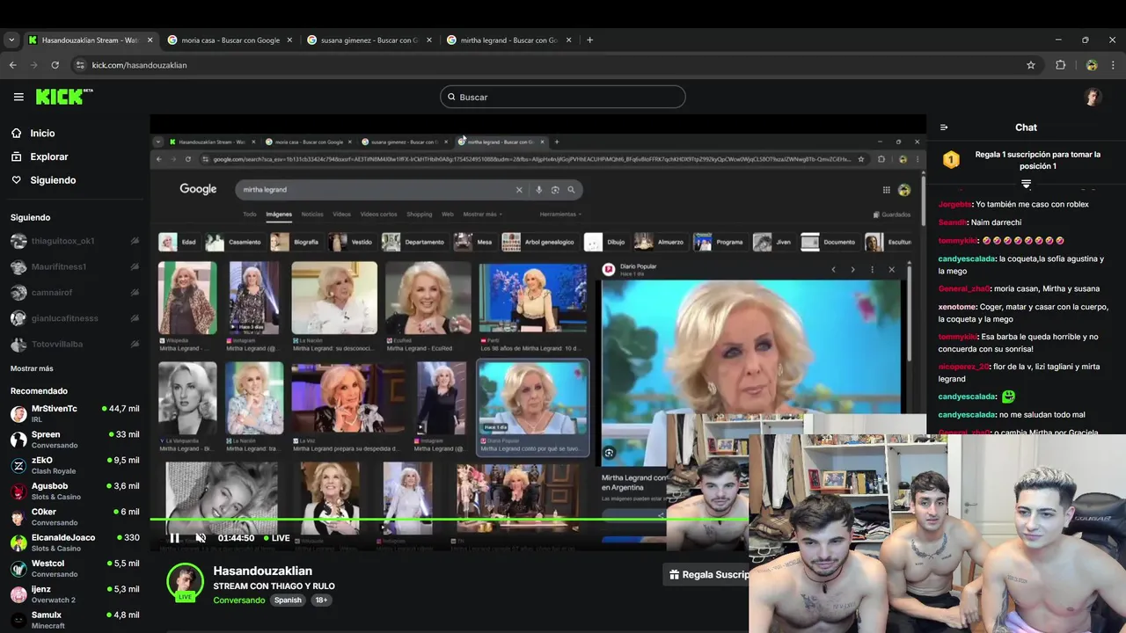This screenshot has height=633, width=1126.
Task: Click the KICK logo
Action: click(x=64, y=97)
